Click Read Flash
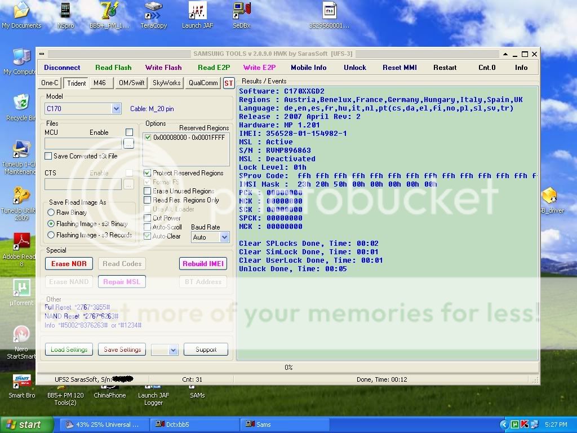 [x=113, y=68]
